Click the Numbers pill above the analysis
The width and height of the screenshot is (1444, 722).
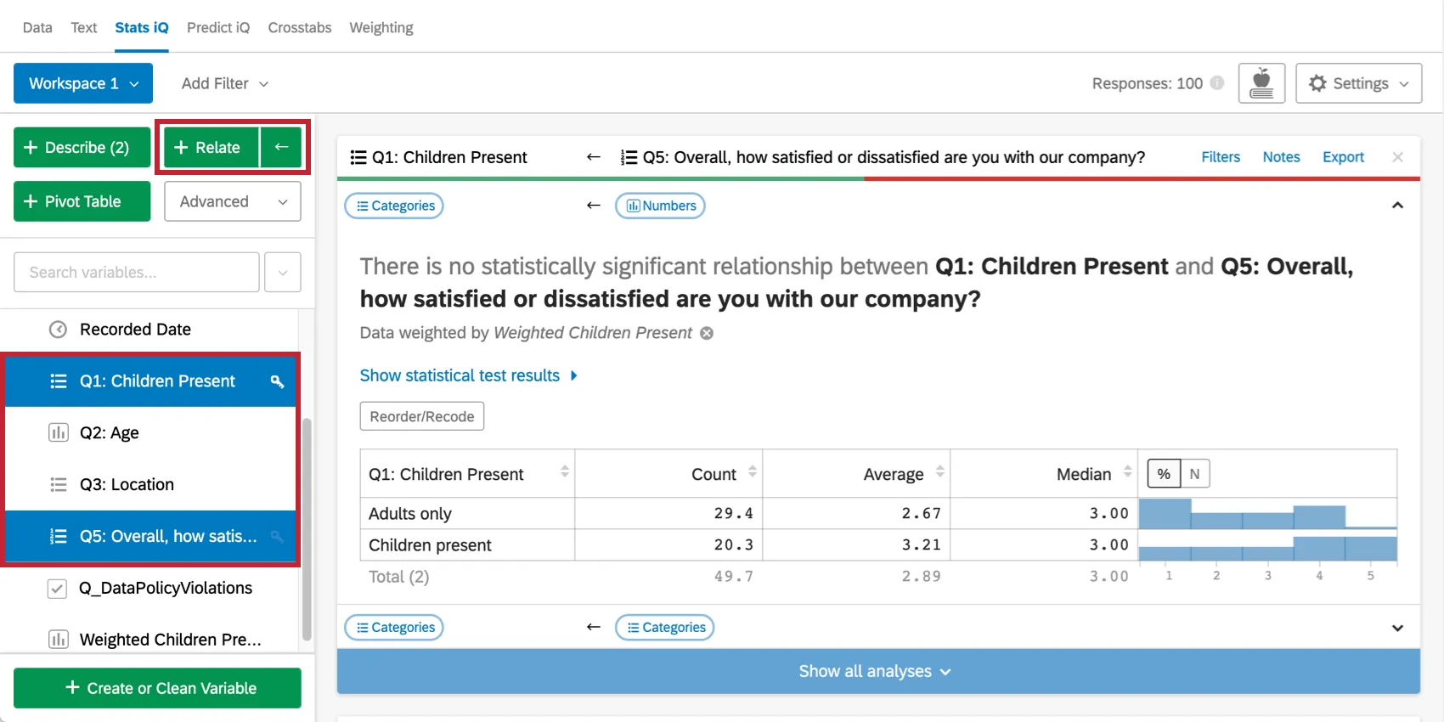660,206
